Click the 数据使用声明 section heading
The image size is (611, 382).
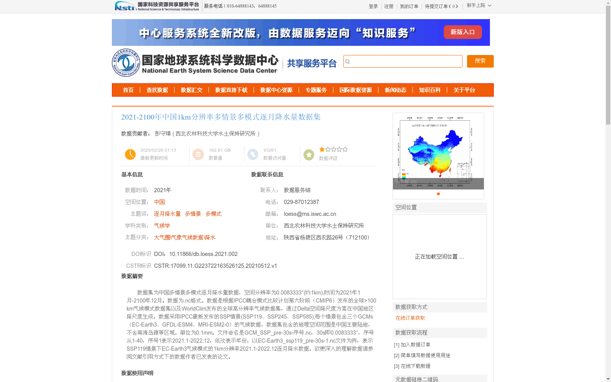[x=137, y=373]
